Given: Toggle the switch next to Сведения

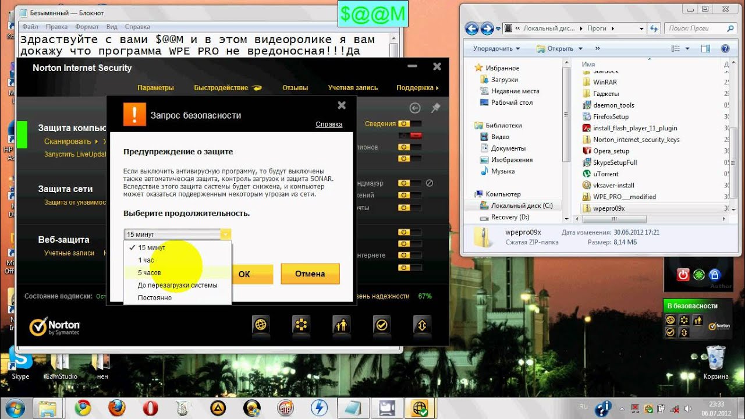Looking at the screenshot, I should 409,123.
